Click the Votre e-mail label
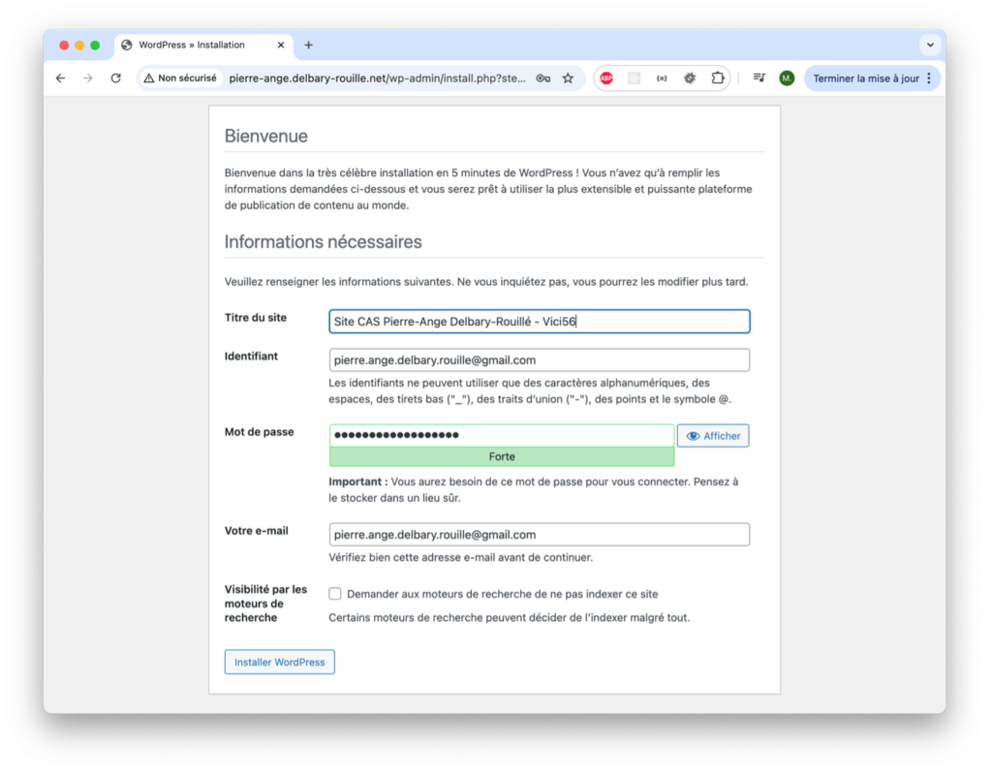This screenshot has width=992, height=774. [256, 531]
